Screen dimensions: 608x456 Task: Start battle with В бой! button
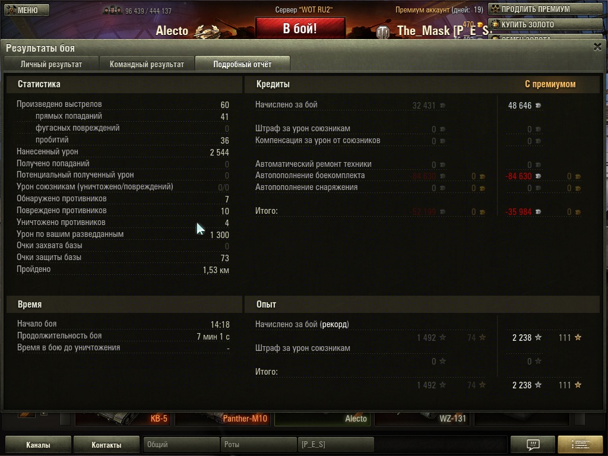pyautogui.click(x=300, y=28)
